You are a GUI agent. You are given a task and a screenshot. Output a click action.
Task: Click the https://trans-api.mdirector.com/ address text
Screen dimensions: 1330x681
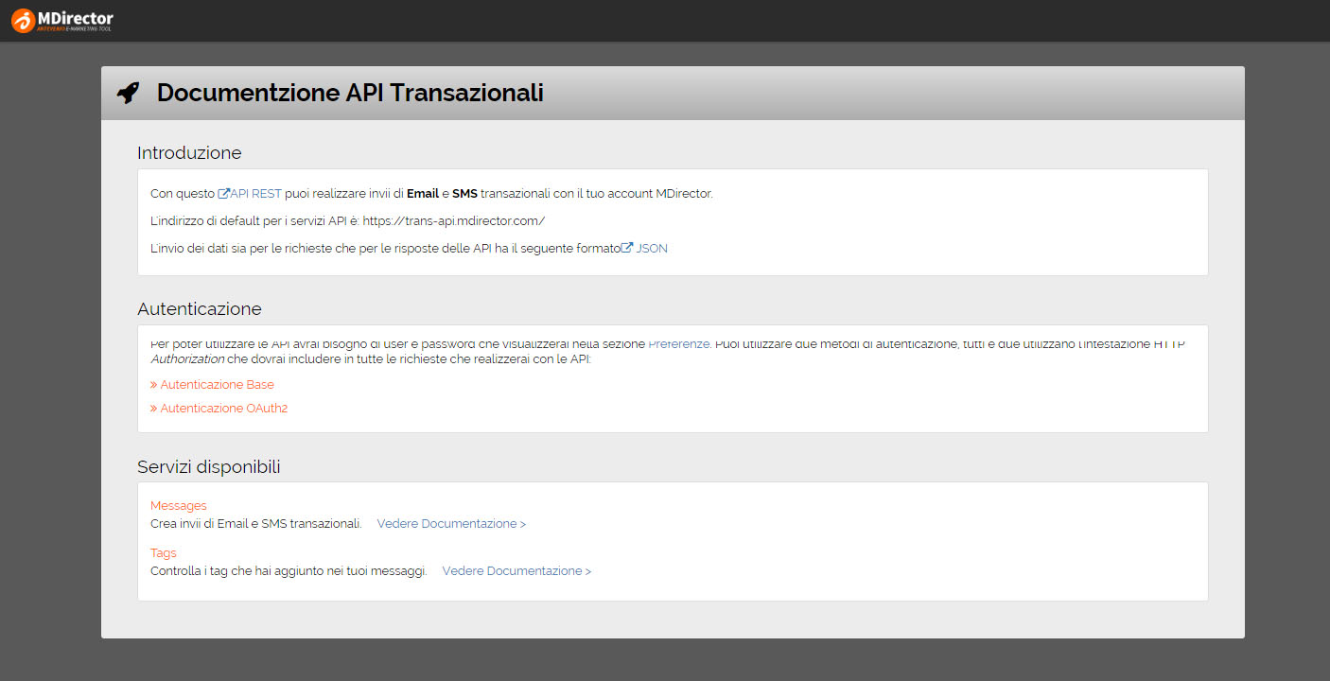click(454, 221)
